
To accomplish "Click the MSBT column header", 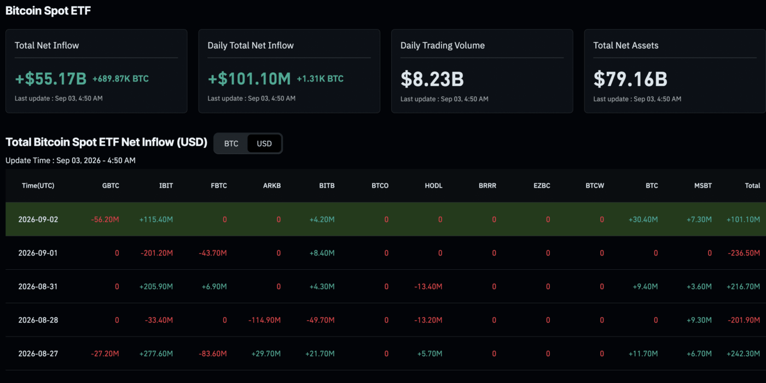I will (x=703, y=185).
